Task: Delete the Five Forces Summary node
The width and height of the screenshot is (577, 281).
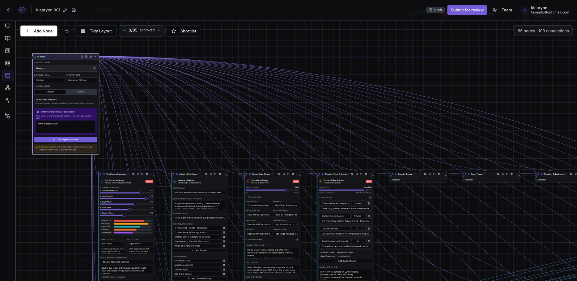Action: [x=147, y=174]
